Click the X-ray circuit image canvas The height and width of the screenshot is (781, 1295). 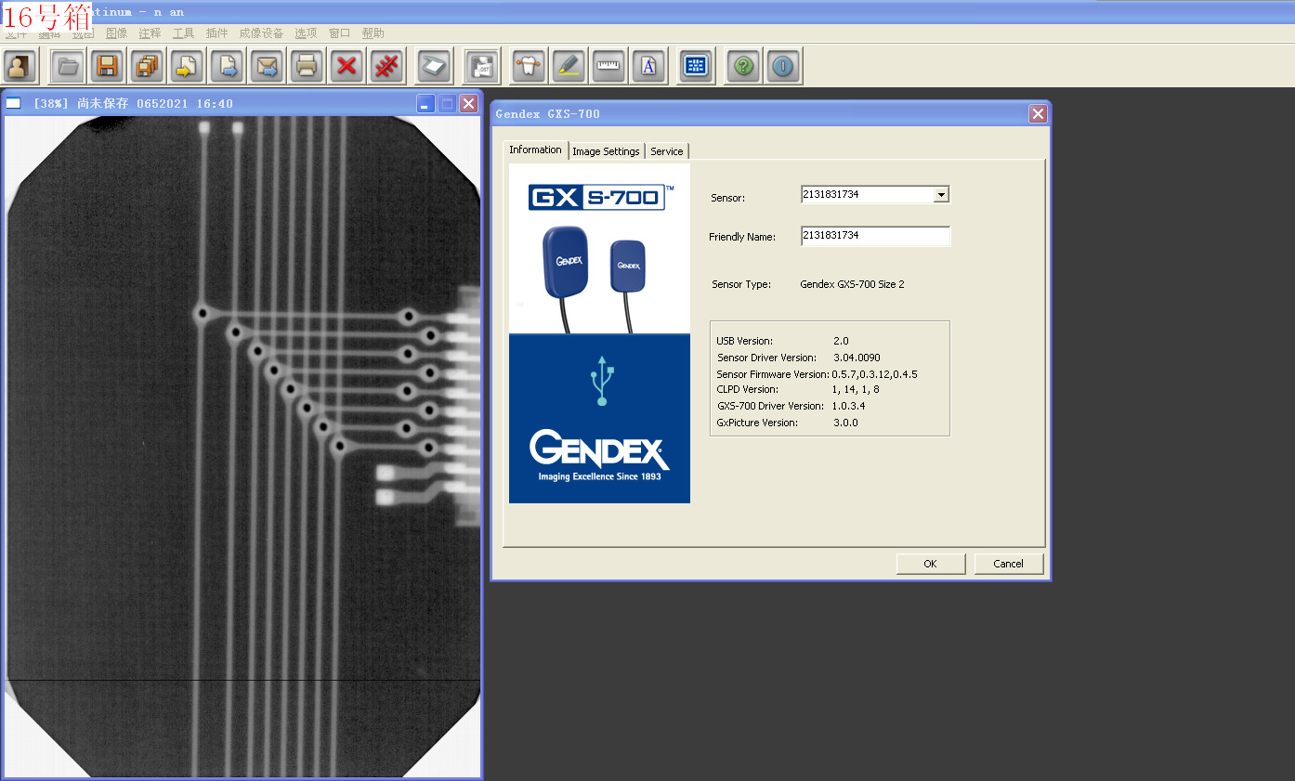click(242, 447)
